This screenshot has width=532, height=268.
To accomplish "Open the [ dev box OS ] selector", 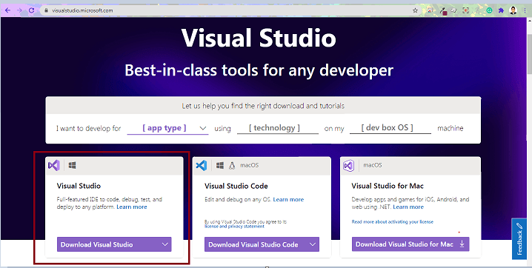I will 390,128.
